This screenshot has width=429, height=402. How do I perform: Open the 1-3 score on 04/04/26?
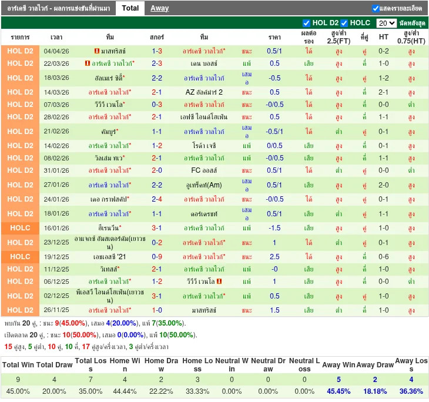pos(156,52)
